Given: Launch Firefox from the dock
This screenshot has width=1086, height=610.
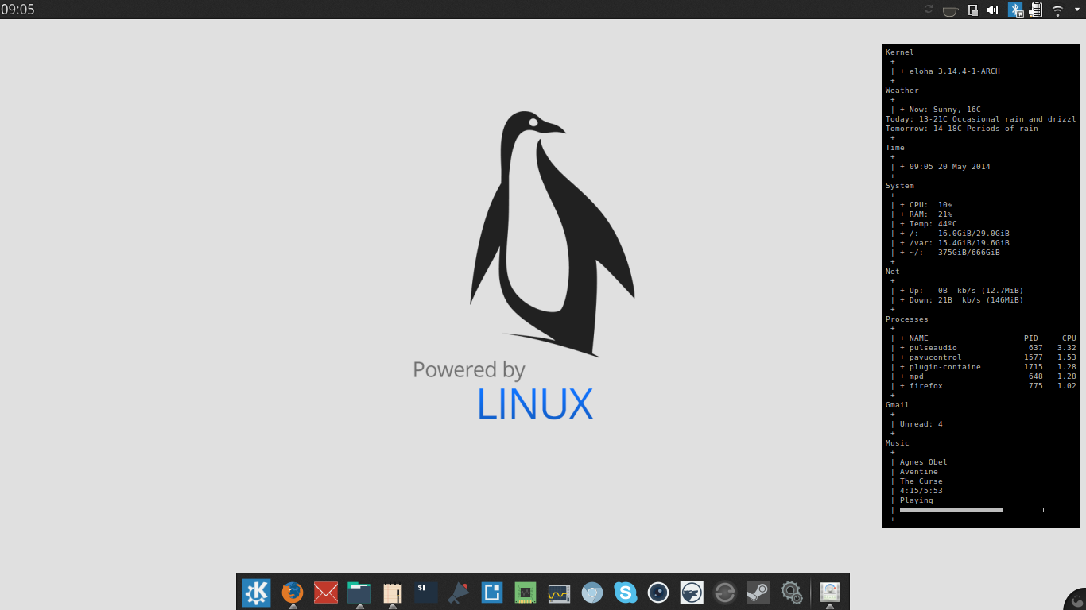Looking at the screenshot, I should tap(293, 593).
